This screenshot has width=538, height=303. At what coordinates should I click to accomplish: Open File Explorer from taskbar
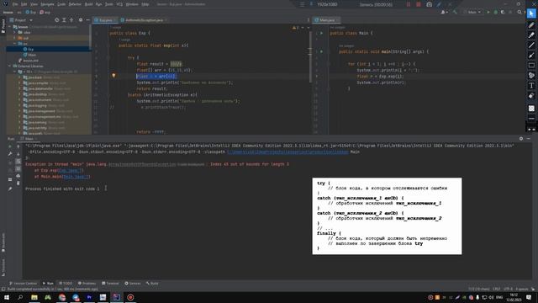coord(34,297)
